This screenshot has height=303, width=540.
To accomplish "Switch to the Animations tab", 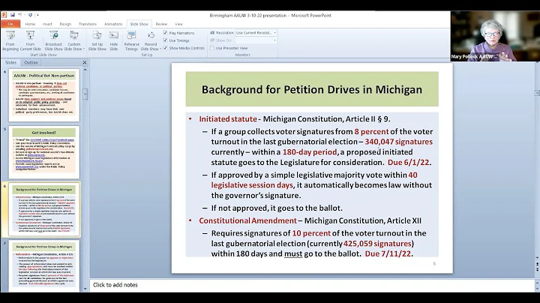I will coord(113,24).
